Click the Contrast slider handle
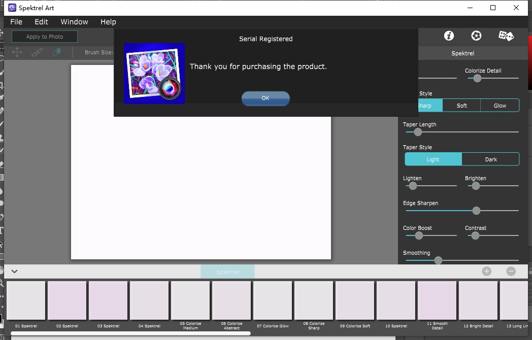The height and width of the screenshot is (340, 532). coord(475,235)
